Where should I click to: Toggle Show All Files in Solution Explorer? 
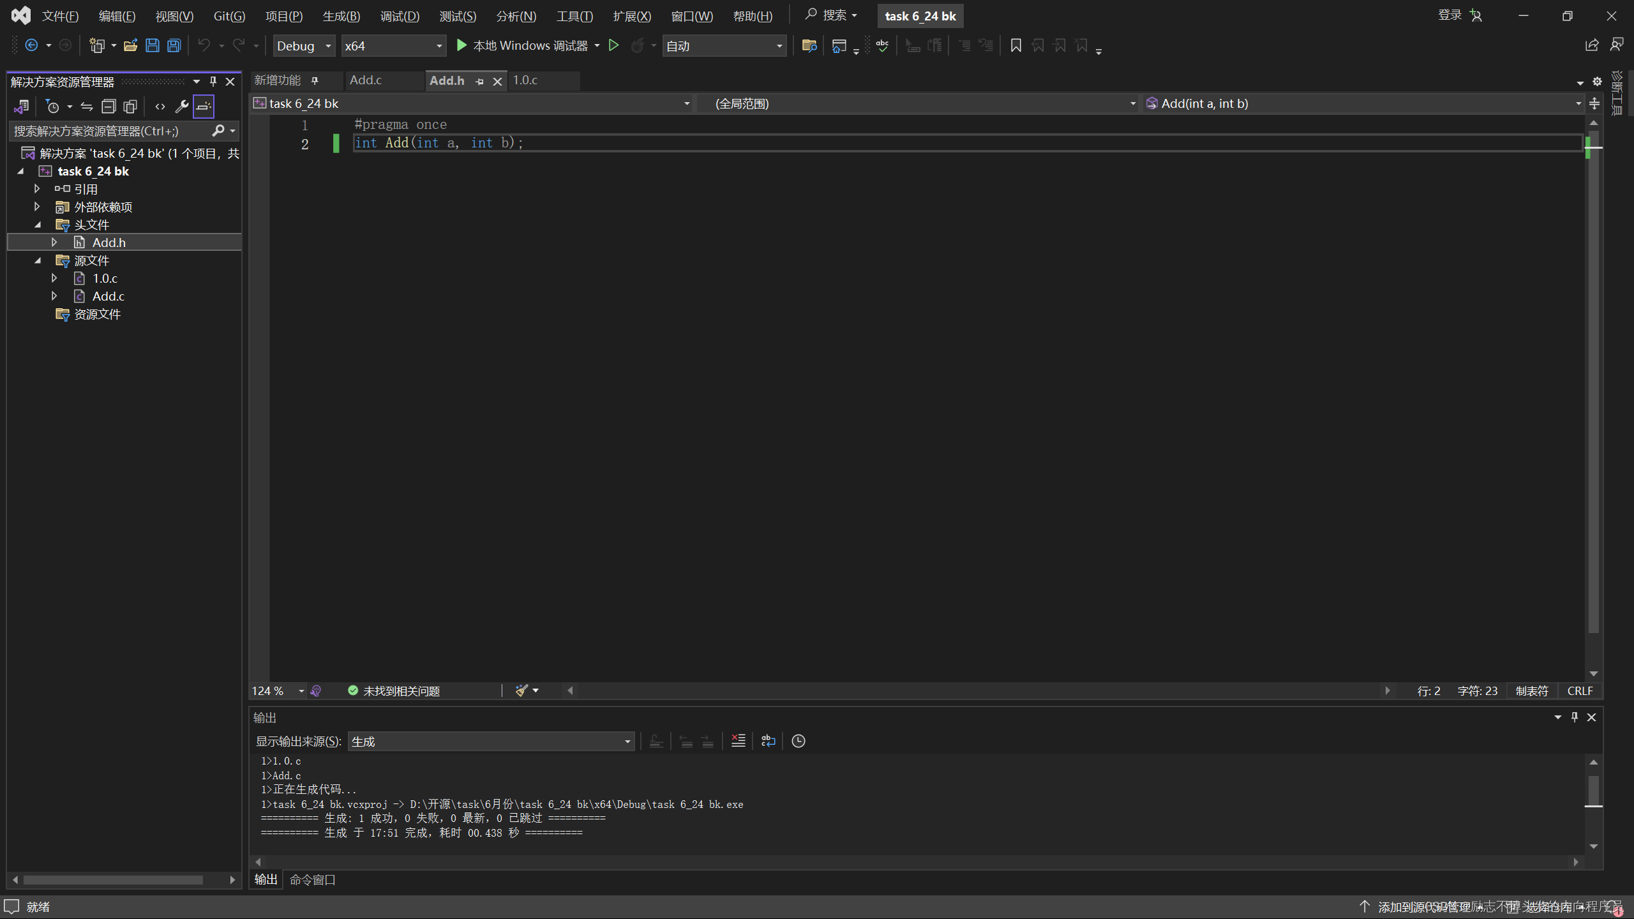point(130,107)
